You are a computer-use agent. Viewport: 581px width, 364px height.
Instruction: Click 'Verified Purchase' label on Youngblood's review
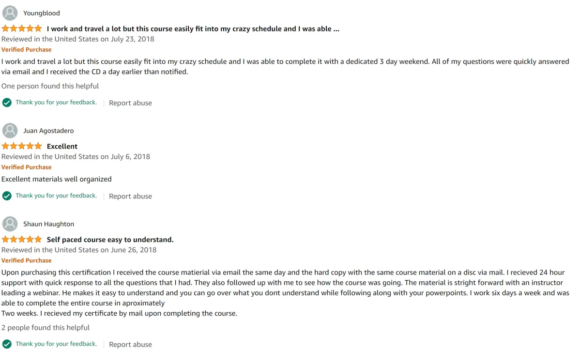tap(26, 49)
